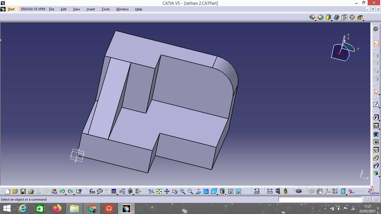The width and height of the screenshot is (381, 214).
Task: Zoom in with the magnifier plus icon
Action: tap(183, 191)
